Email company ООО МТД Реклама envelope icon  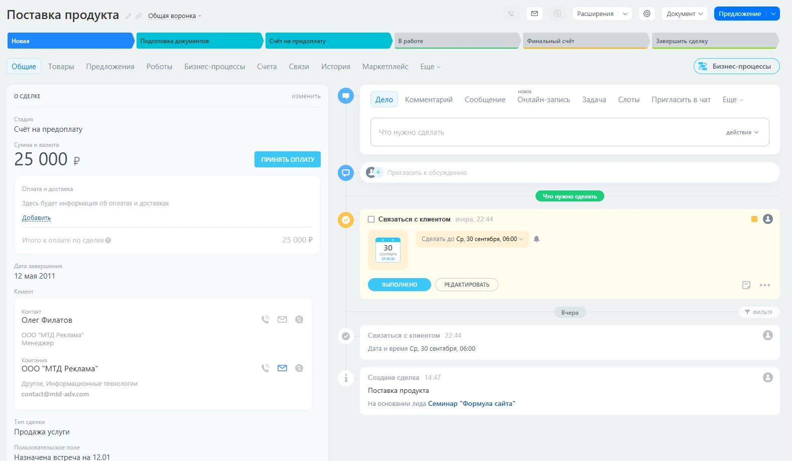283,368
